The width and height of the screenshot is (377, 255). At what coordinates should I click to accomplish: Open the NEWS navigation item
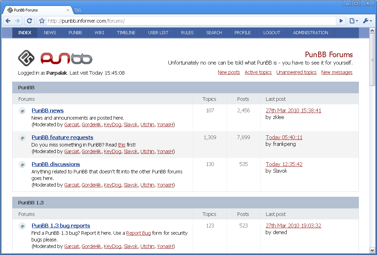(50, 33)
